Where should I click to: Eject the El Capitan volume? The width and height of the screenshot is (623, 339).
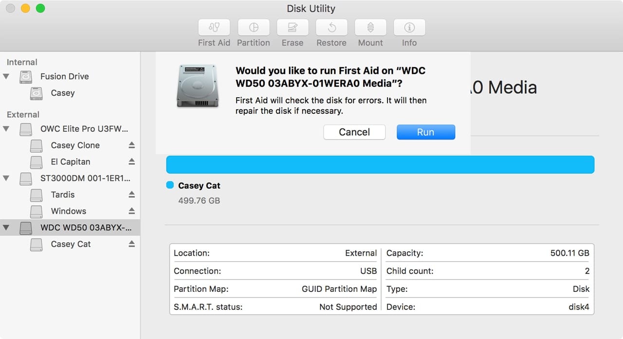pos(131,161)
